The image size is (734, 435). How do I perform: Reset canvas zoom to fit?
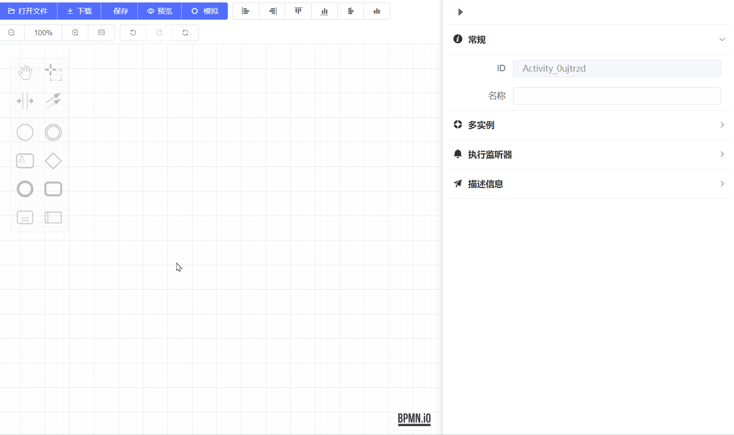[101, 33]
